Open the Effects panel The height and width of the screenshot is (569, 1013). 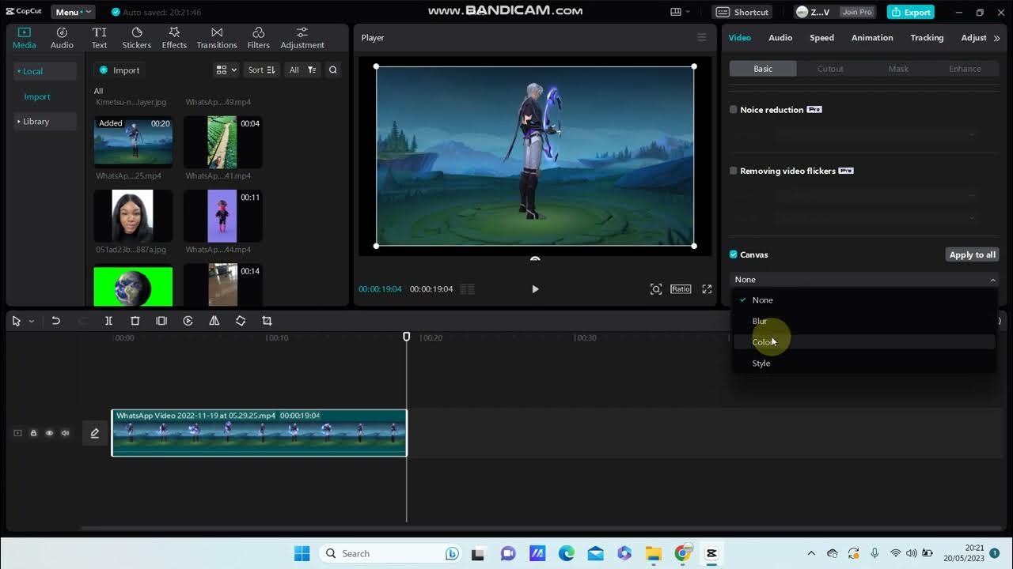point(174,38)
